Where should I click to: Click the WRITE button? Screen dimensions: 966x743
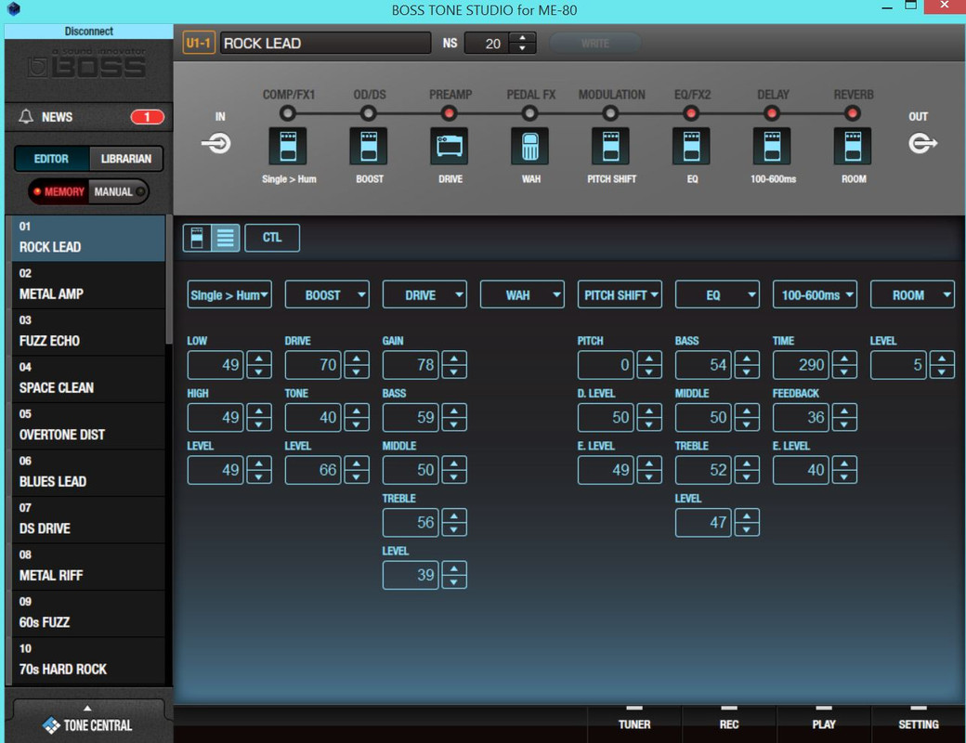[594, 43]
